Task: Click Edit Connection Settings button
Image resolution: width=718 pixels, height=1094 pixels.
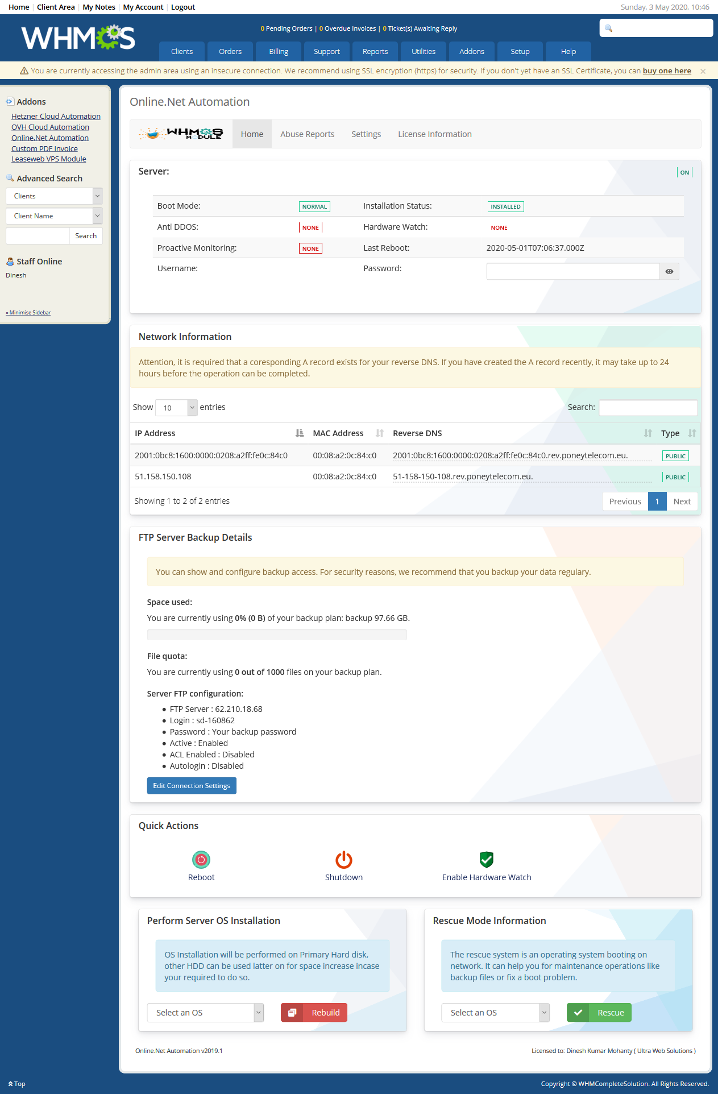Action: point(192,786)
